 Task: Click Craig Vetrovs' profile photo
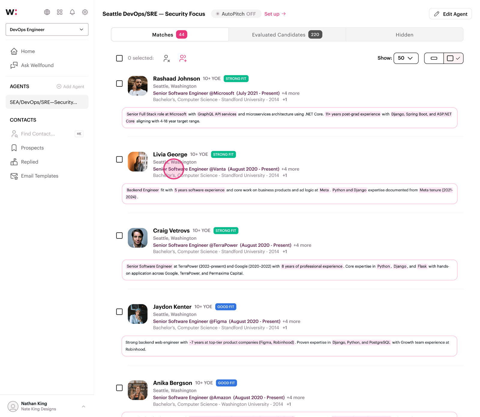(x=138, y=238)
